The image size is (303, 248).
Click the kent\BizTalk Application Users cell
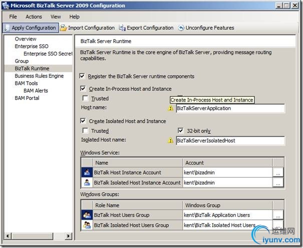click(227, 215)
